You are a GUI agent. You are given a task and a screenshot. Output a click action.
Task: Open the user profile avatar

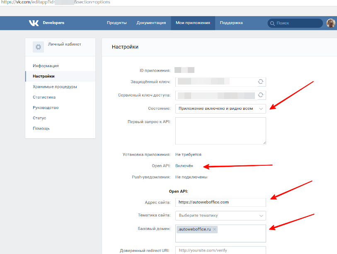coord(330,23)
